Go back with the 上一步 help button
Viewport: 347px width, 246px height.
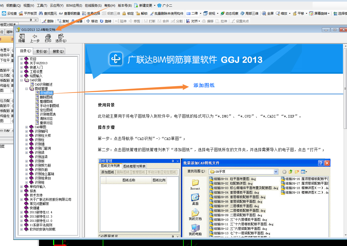35,38
